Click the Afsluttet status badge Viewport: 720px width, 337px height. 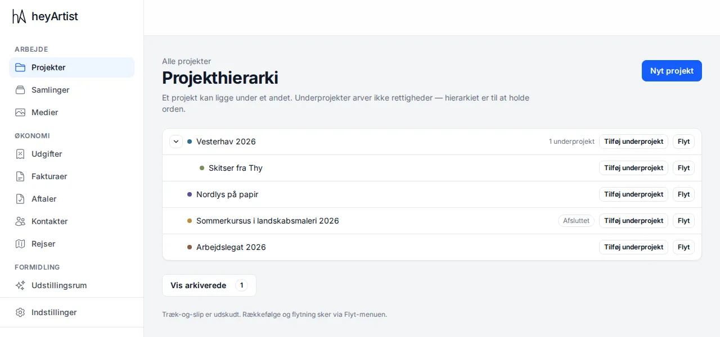pos(576,221)
